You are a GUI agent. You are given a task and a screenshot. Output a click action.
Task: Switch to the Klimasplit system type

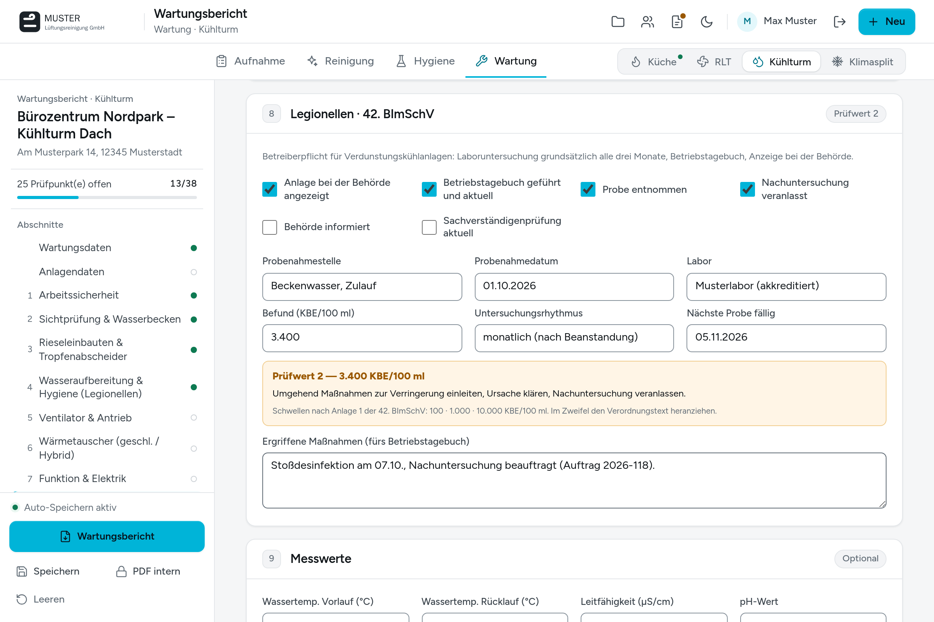pos(862,62)
